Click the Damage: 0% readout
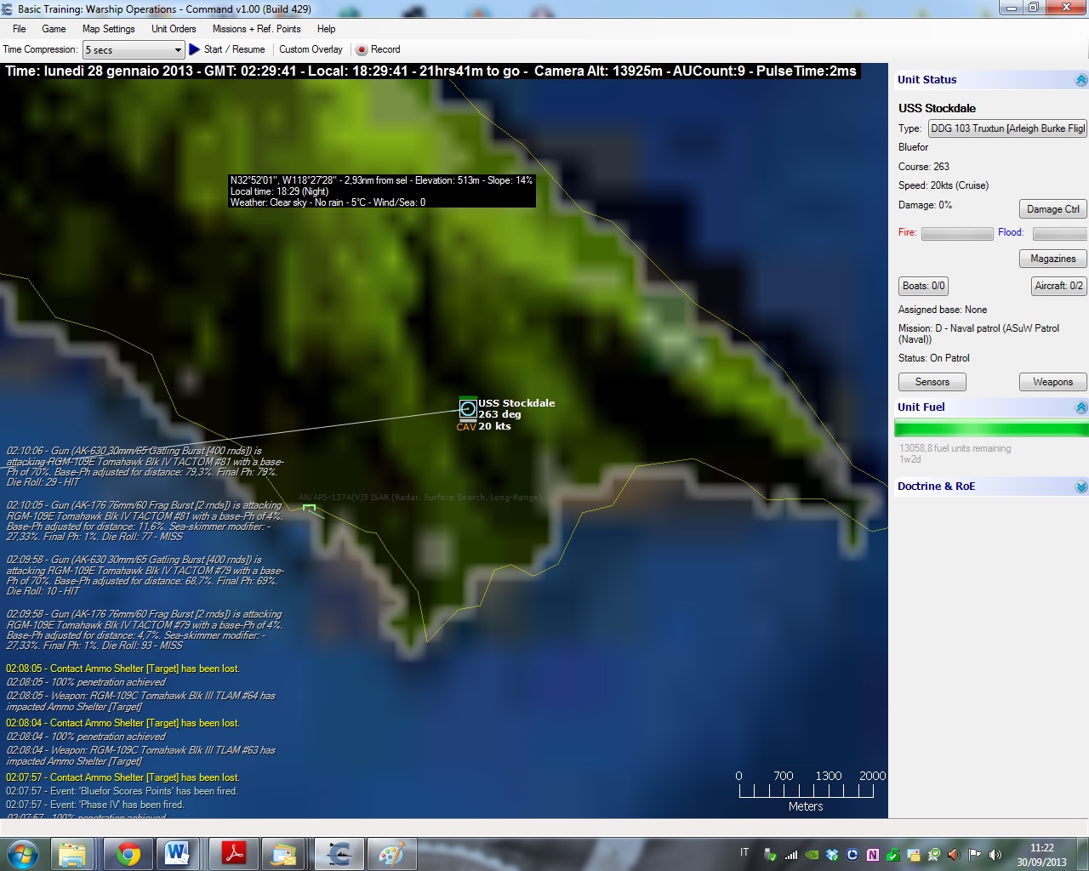The image size is (1089, 871). click(x=925, y=205)
